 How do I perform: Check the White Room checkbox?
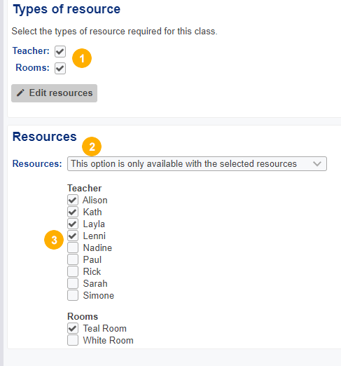tap(73, 340)
